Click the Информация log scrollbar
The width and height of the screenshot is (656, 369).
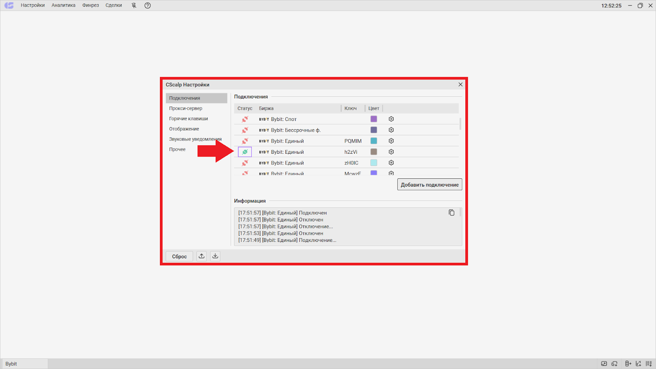461,212
